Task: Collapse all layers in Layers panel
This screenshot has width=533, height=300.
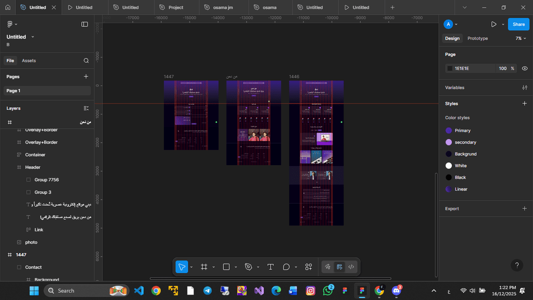Action: [86, 108]
